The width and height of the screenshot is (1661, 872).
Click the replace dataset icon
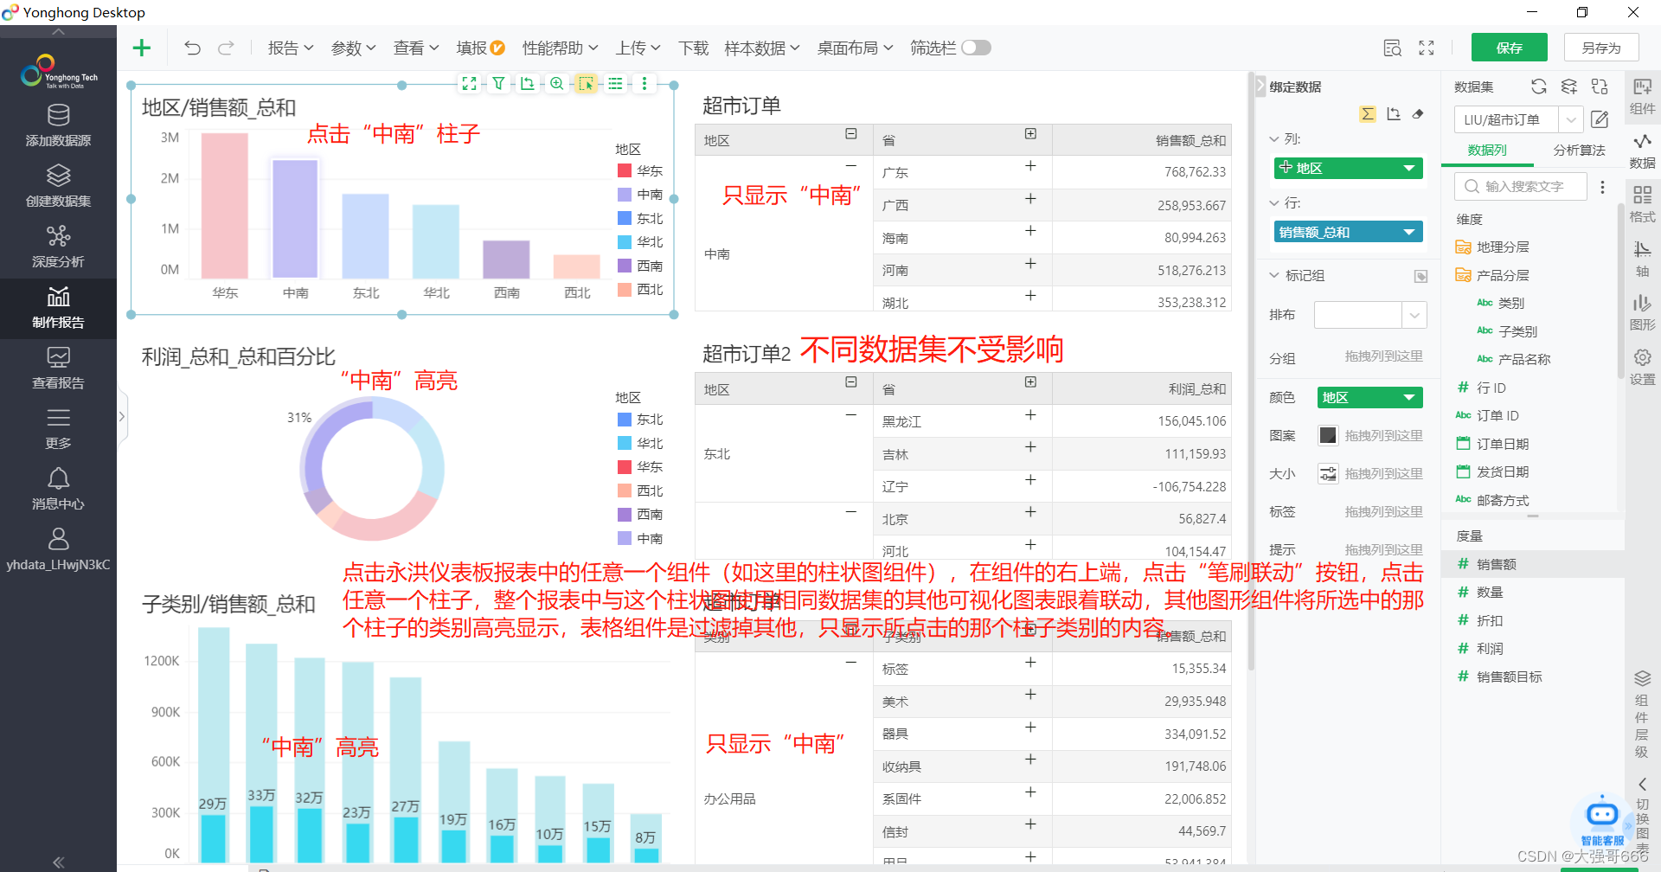pos(1600,87)
